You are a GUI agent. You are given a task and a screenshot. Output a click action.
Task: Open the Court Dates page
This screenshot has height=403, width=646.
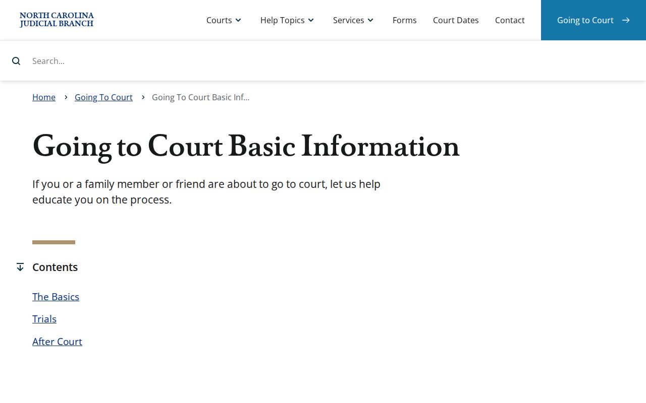coord(456,20)
